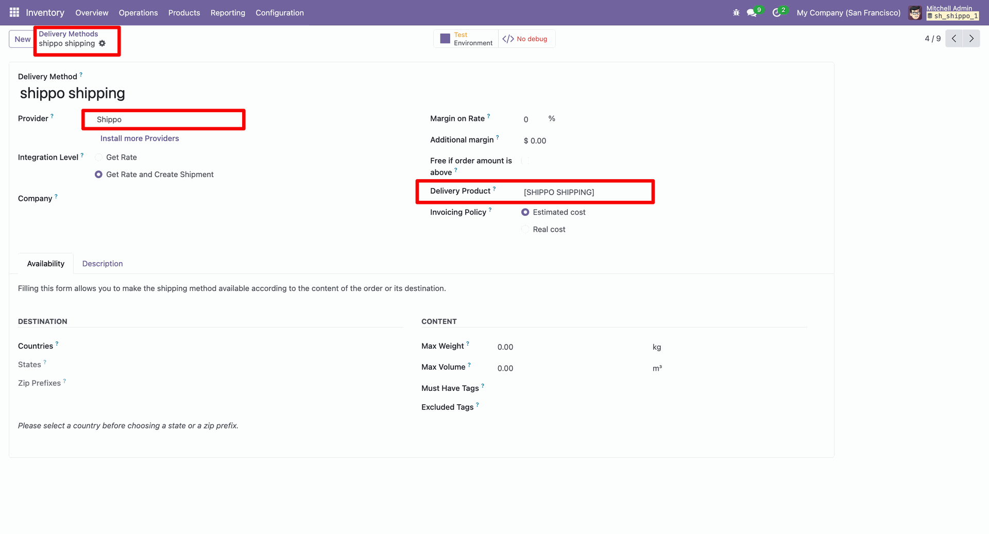Click the help icon beside Integration Level
The image size is (989, 534).
pyautogui.click(x=82, y=154)
